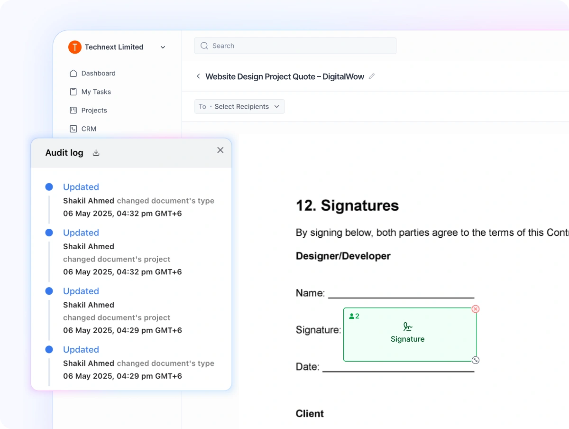The height and width of the screenshot is (429, 569).
Task: Click the signature pen icon in field
Action: pyautogui.click(x=408, y=326)
